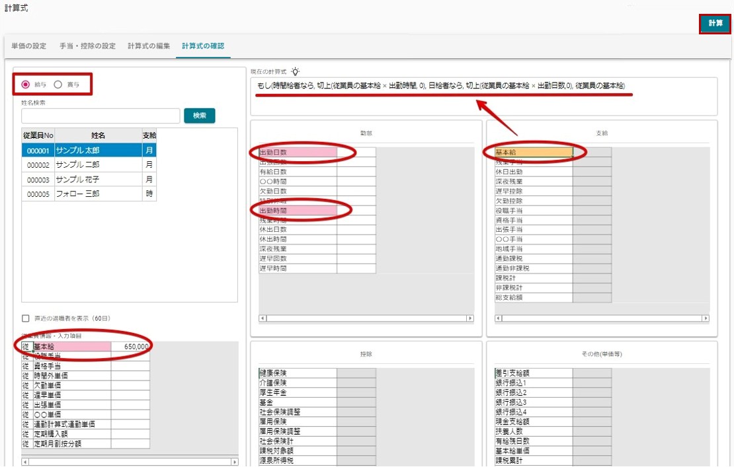The width and height of the screenshot is (734, 467).
Task: Select 役職手当 in the 支給 list
Action: (x=534, y=211)
